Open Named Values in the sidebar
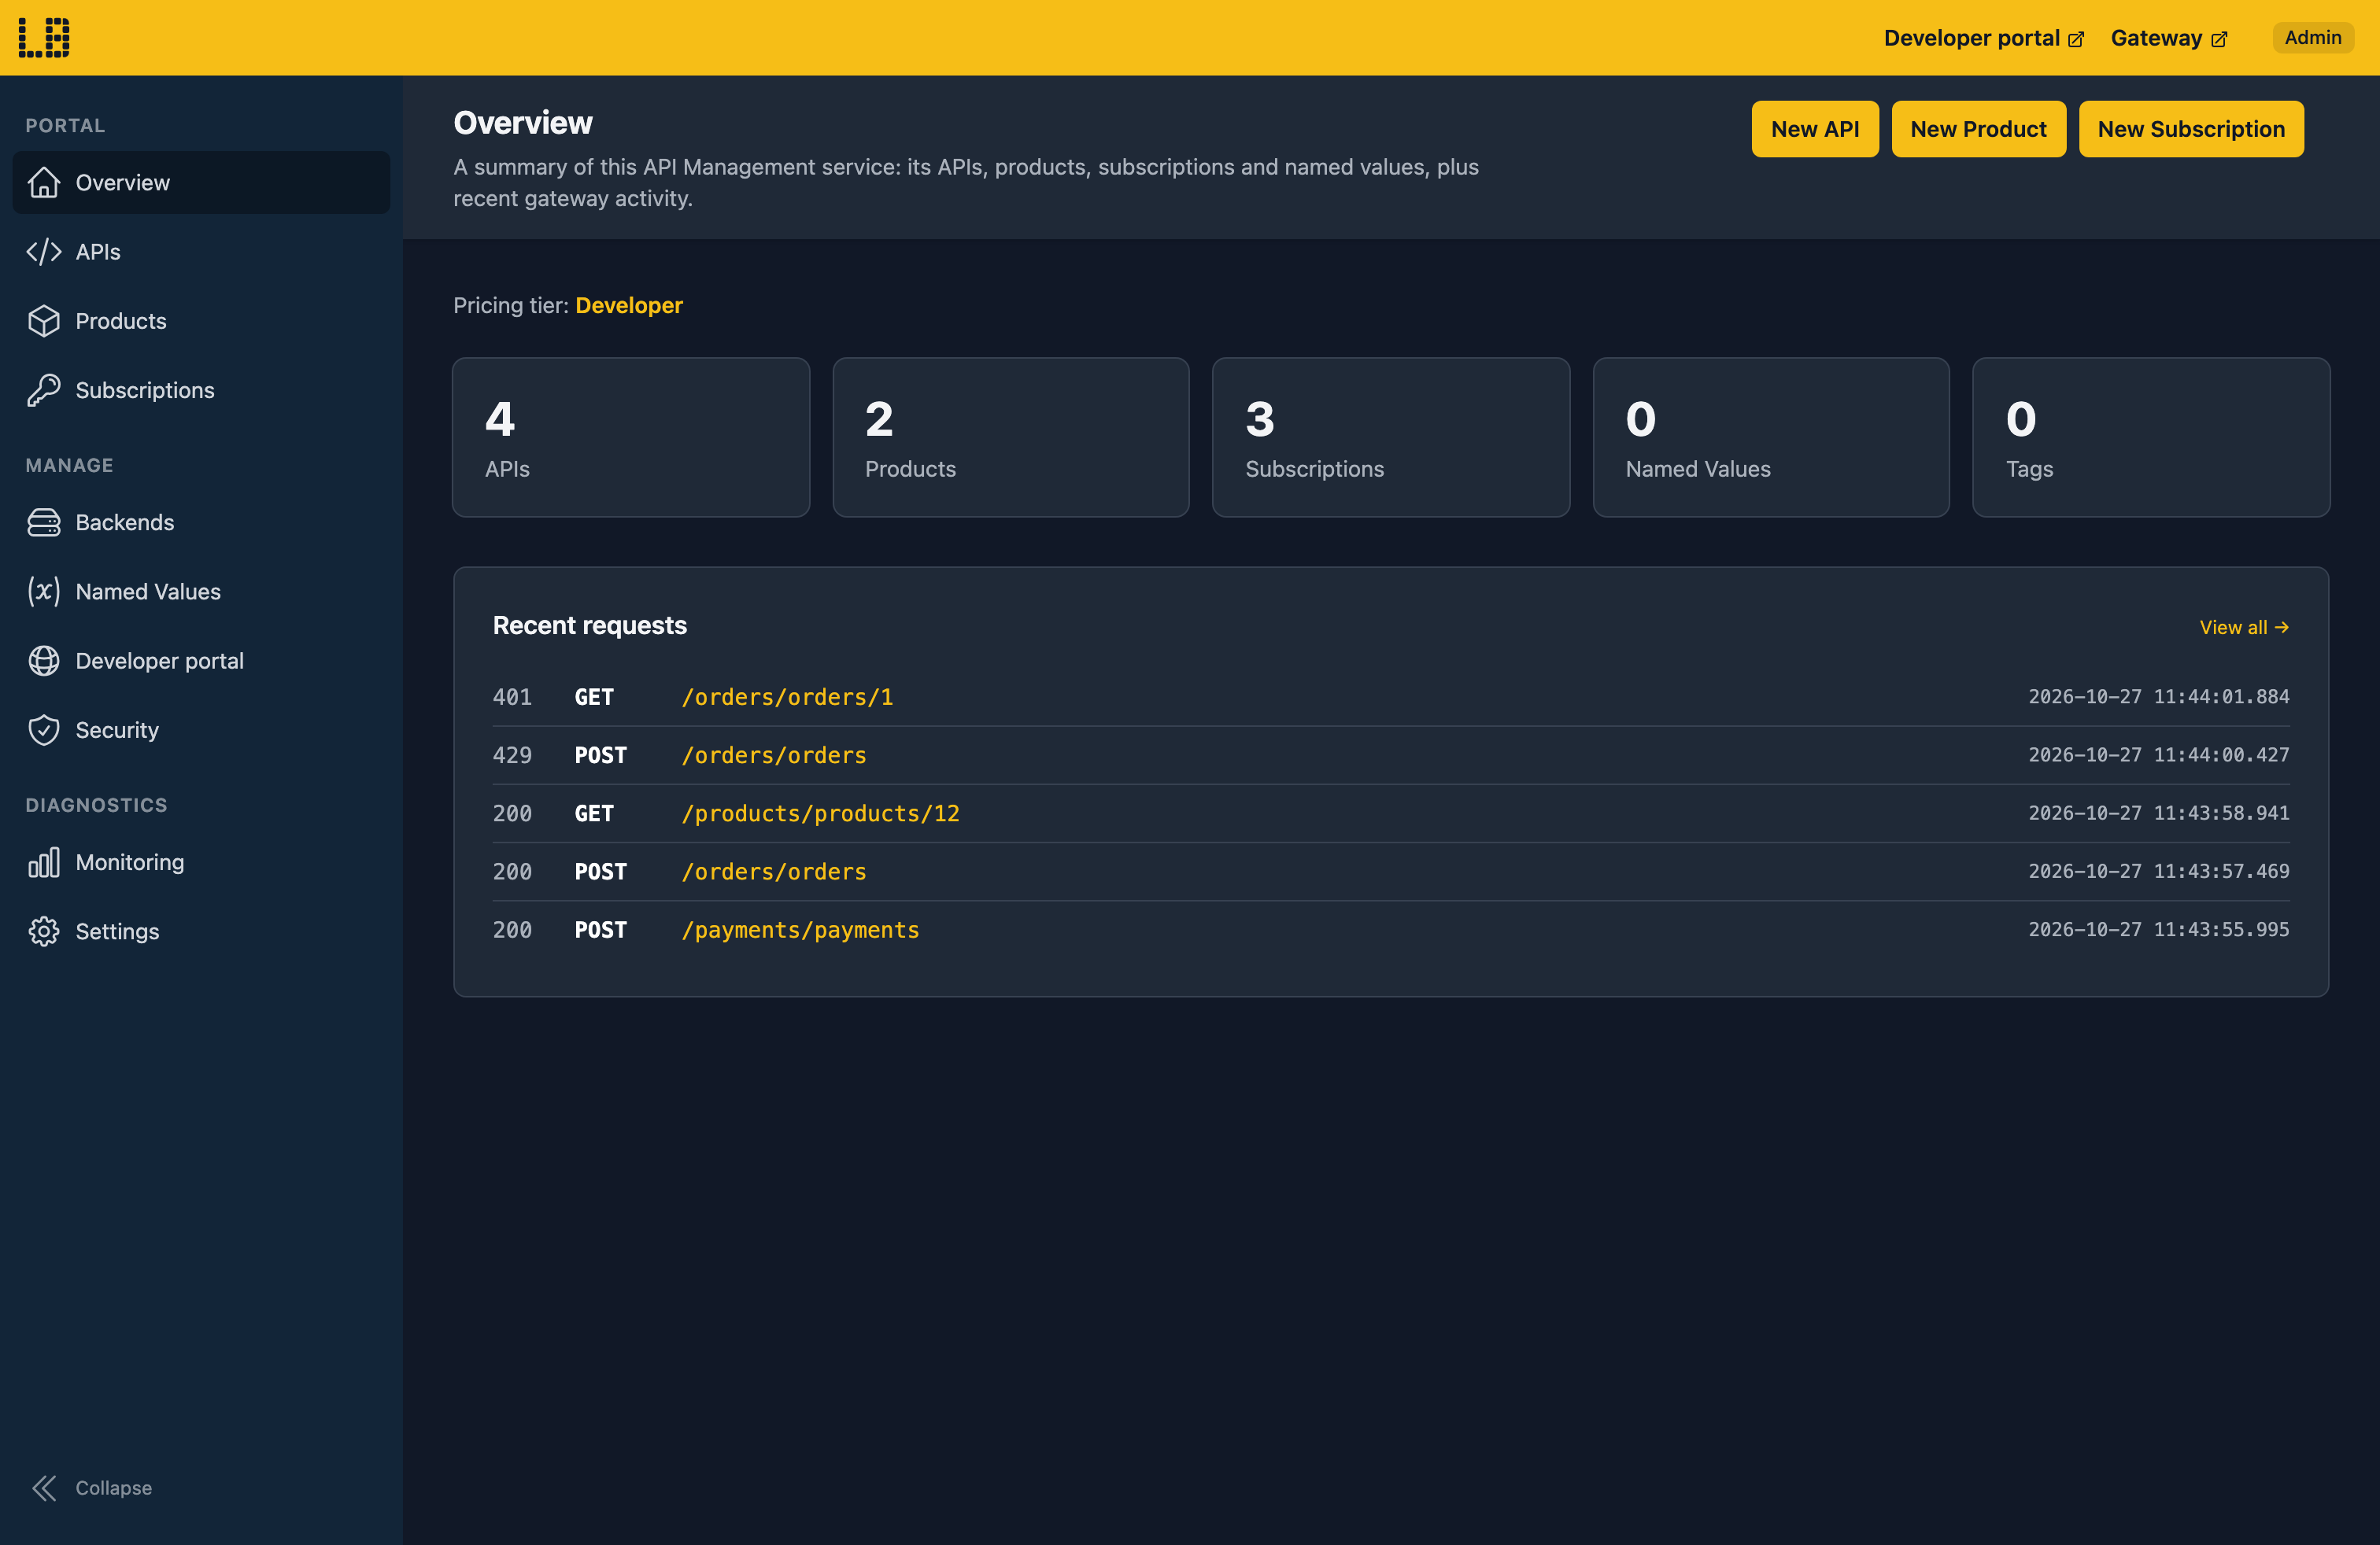This screenshot has height=1545, width=2380. pyautogui.click(x=201, y=592)
